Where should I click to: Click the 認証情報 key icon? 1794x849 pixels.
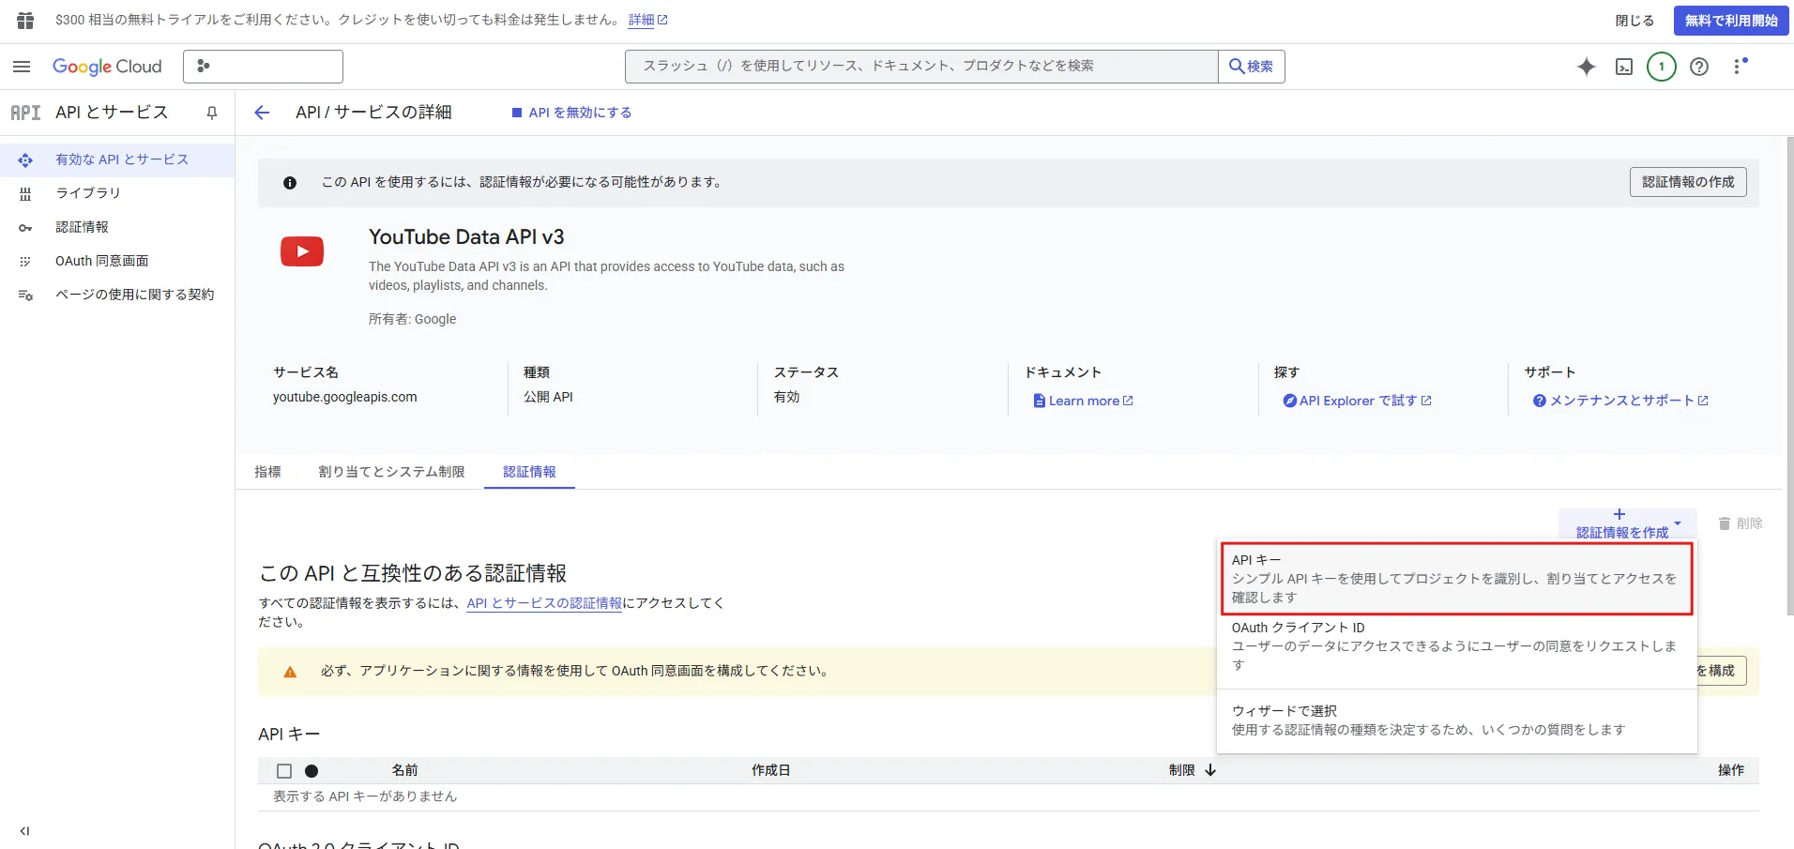click(x=25, y=227)
